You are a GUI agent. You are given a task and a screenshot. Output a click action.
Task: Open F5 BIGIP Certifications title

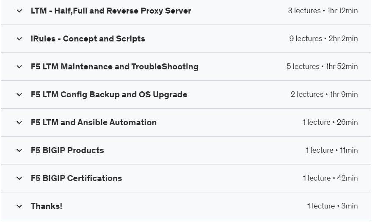pyautogui.click(x=76, y=178)
